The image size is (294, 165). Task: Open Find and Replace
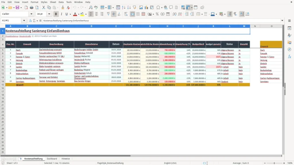90,7
